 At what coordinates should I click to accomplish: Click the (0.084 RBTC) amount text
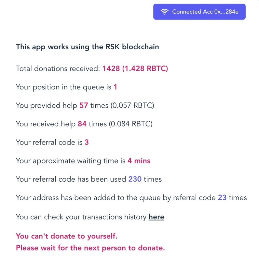tap(131, 124)
